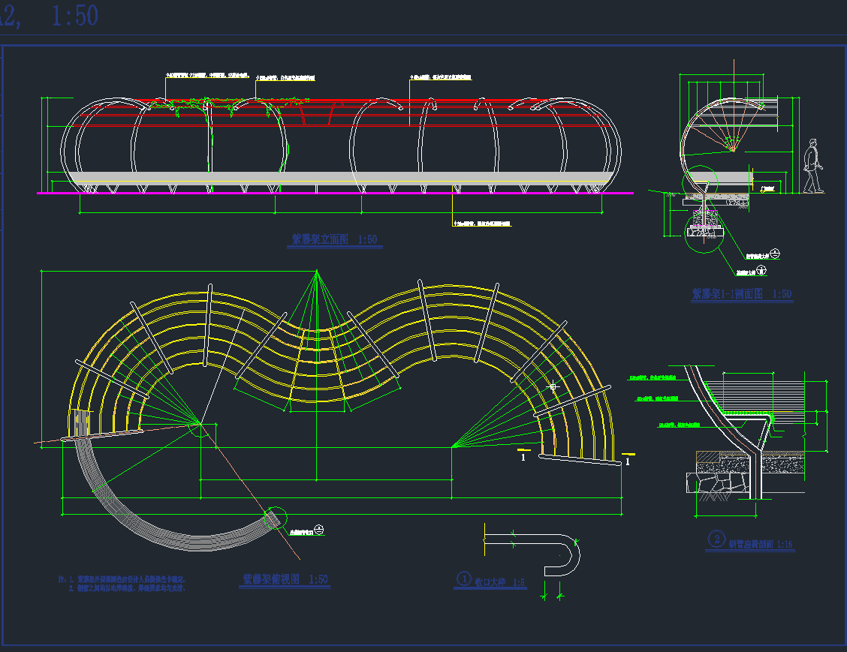Click the left section-cut marker labeled 1
Screen dimensions: 847x652
pos(523,455)
